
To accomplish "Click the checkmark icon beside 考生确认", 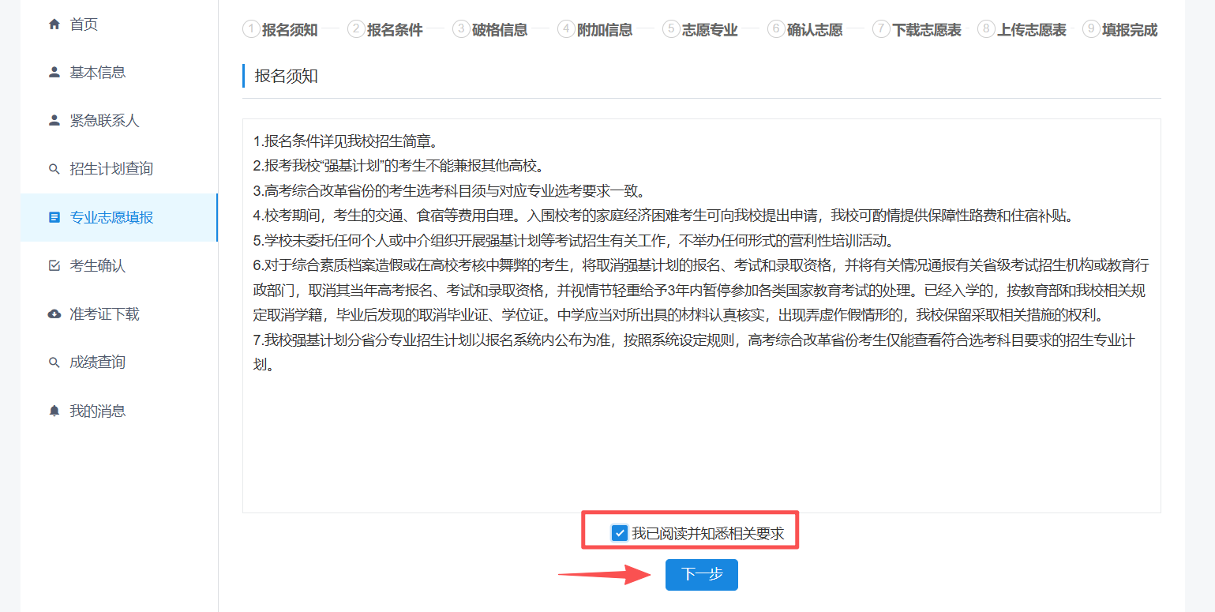I will coord(54,266).
